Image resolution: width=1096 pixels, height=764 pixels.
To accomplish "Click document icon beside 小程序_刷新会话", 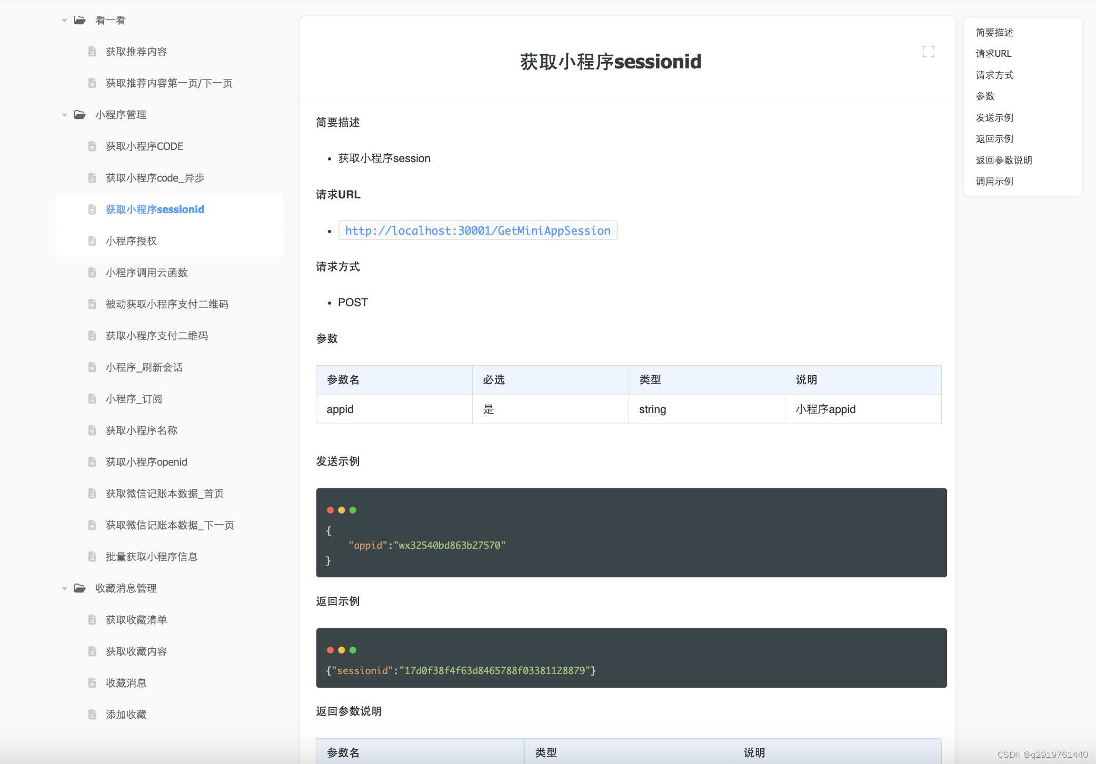I will [92, 367].
